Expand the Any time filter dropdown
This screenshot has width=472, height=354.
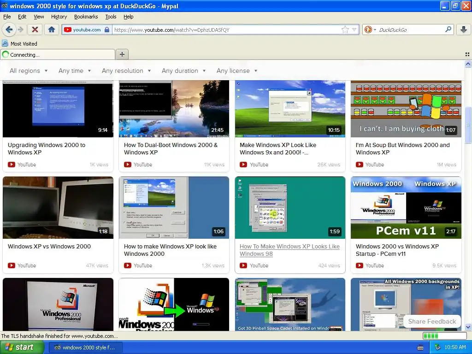[x=75, y=71]
